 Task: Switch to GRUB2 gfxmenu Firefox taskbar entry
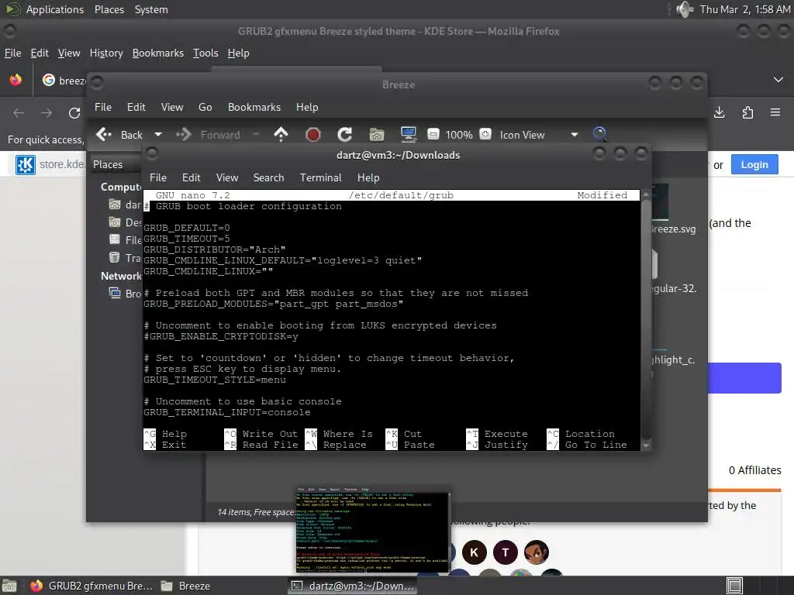(x=91, y=586)
